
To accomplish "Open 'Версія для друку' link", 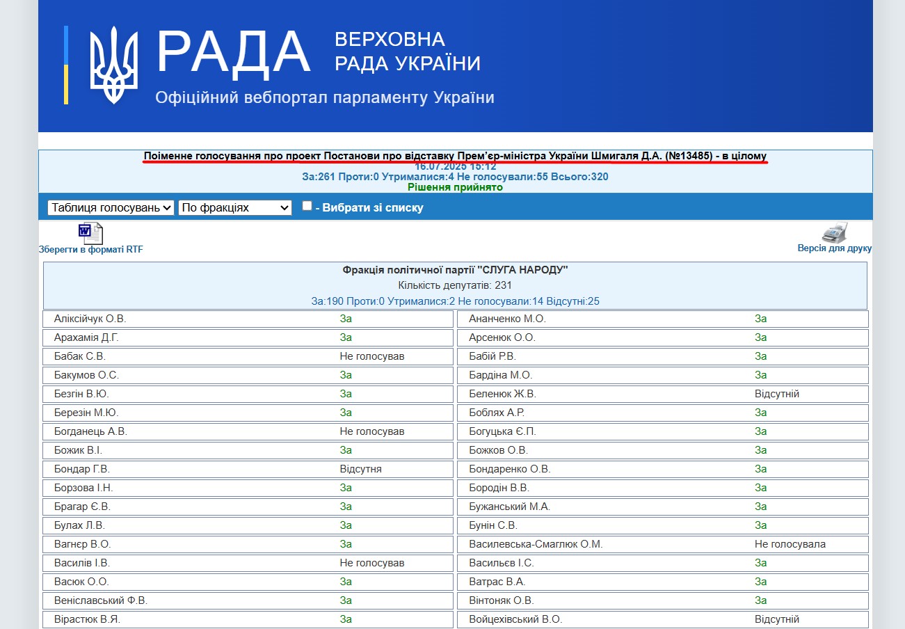I will pos(835,248).
